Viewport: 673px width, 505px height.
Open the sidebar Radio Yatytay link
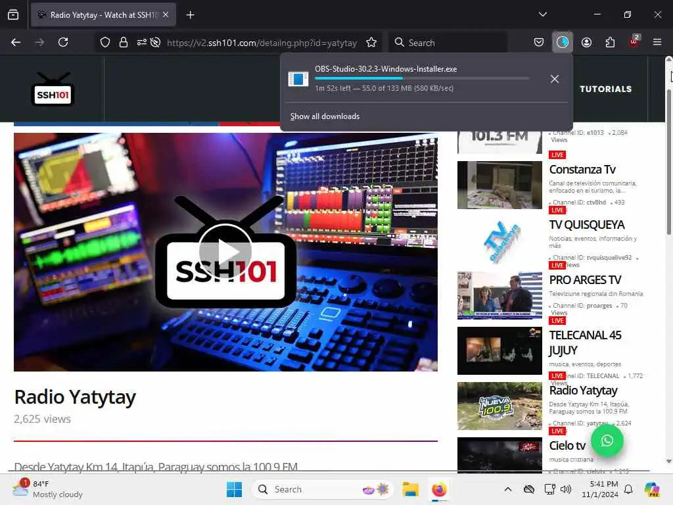click(583, 391)
